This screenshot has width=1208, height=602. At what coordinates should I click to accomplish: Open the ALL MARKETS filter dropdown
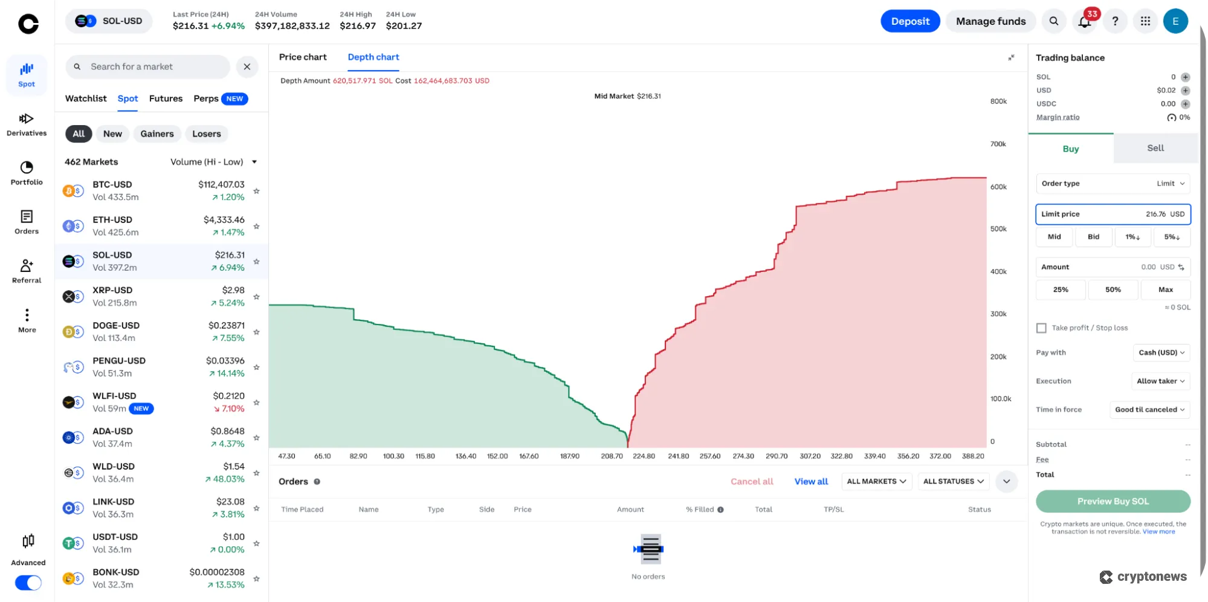tap(876, 481)
